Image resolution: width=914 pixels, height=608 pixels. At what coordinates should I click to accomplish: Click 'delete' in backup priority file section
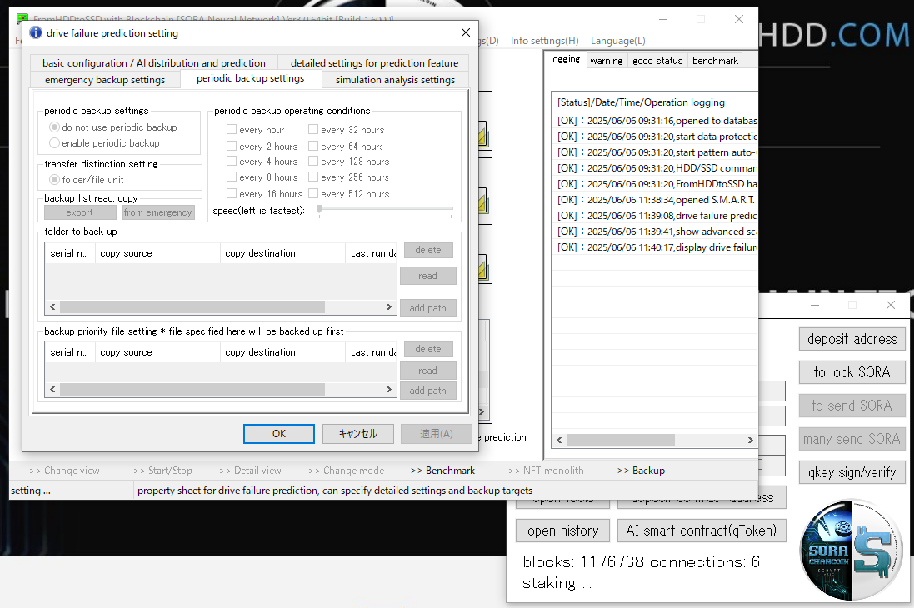click(x=428, y=349)
